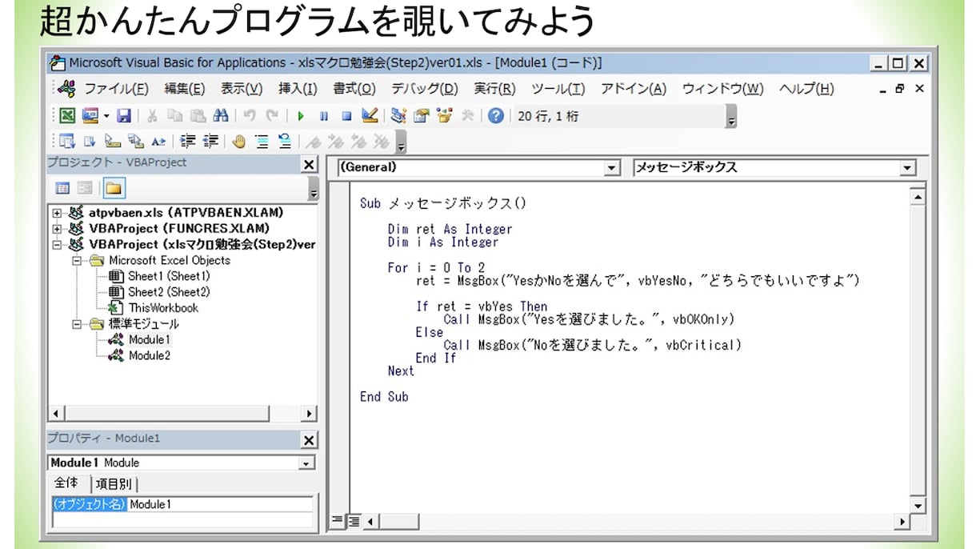Click the (オブジェクト名) Module1 value field
This screenshot has height=549, width=976.
coord(220,504)
